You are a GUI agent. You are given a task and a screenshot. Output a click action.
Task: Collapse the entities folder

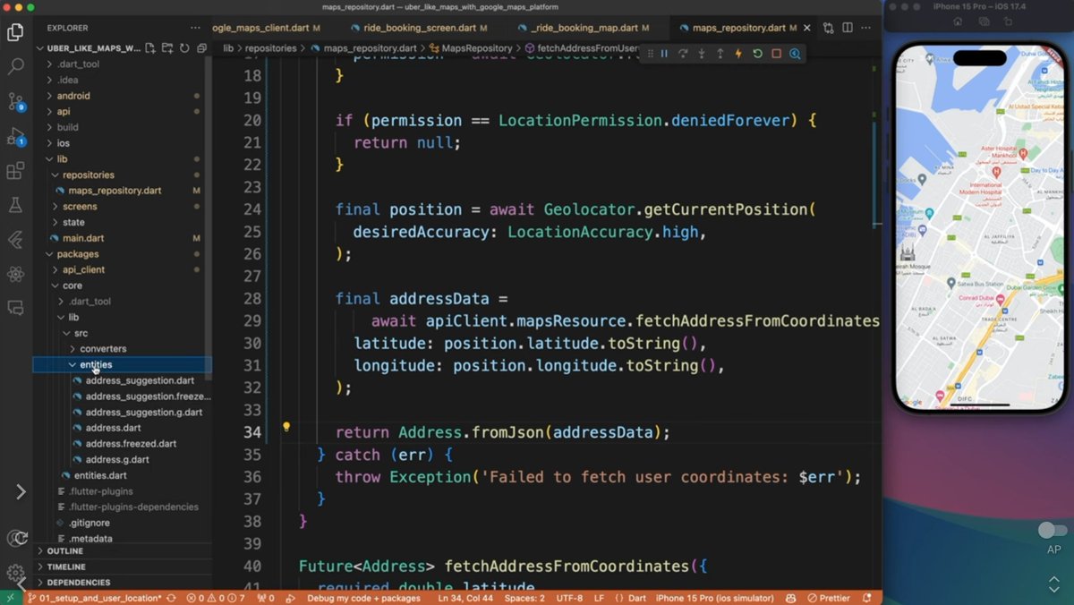(x=122, y=364)
